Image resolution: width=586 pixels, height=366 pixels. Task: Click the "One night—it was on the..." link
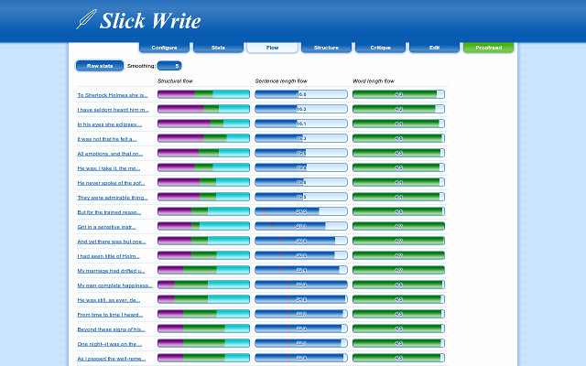pyautogui.click(x=110, y=344)
